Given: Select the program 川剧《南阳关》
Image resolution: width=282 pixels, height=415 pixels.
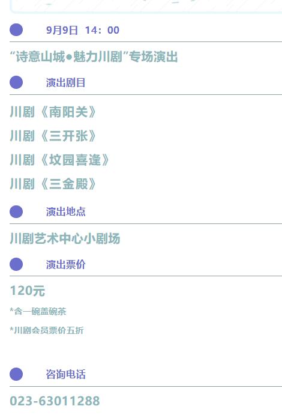Looking at the screenshot, I should (53, 112).
